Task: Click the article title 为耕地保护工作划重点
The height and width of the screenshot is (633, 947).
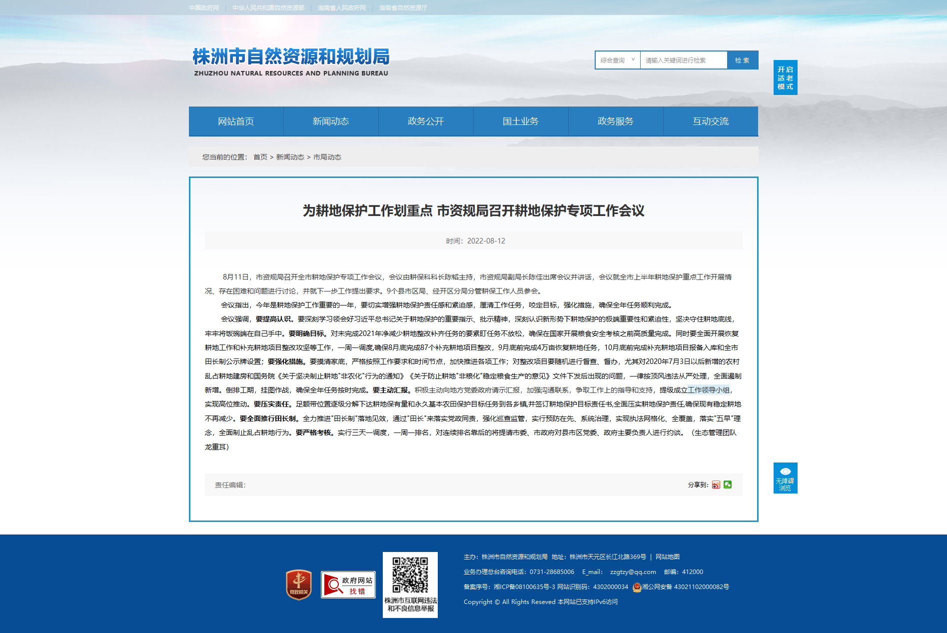Action: pos(474,210)
